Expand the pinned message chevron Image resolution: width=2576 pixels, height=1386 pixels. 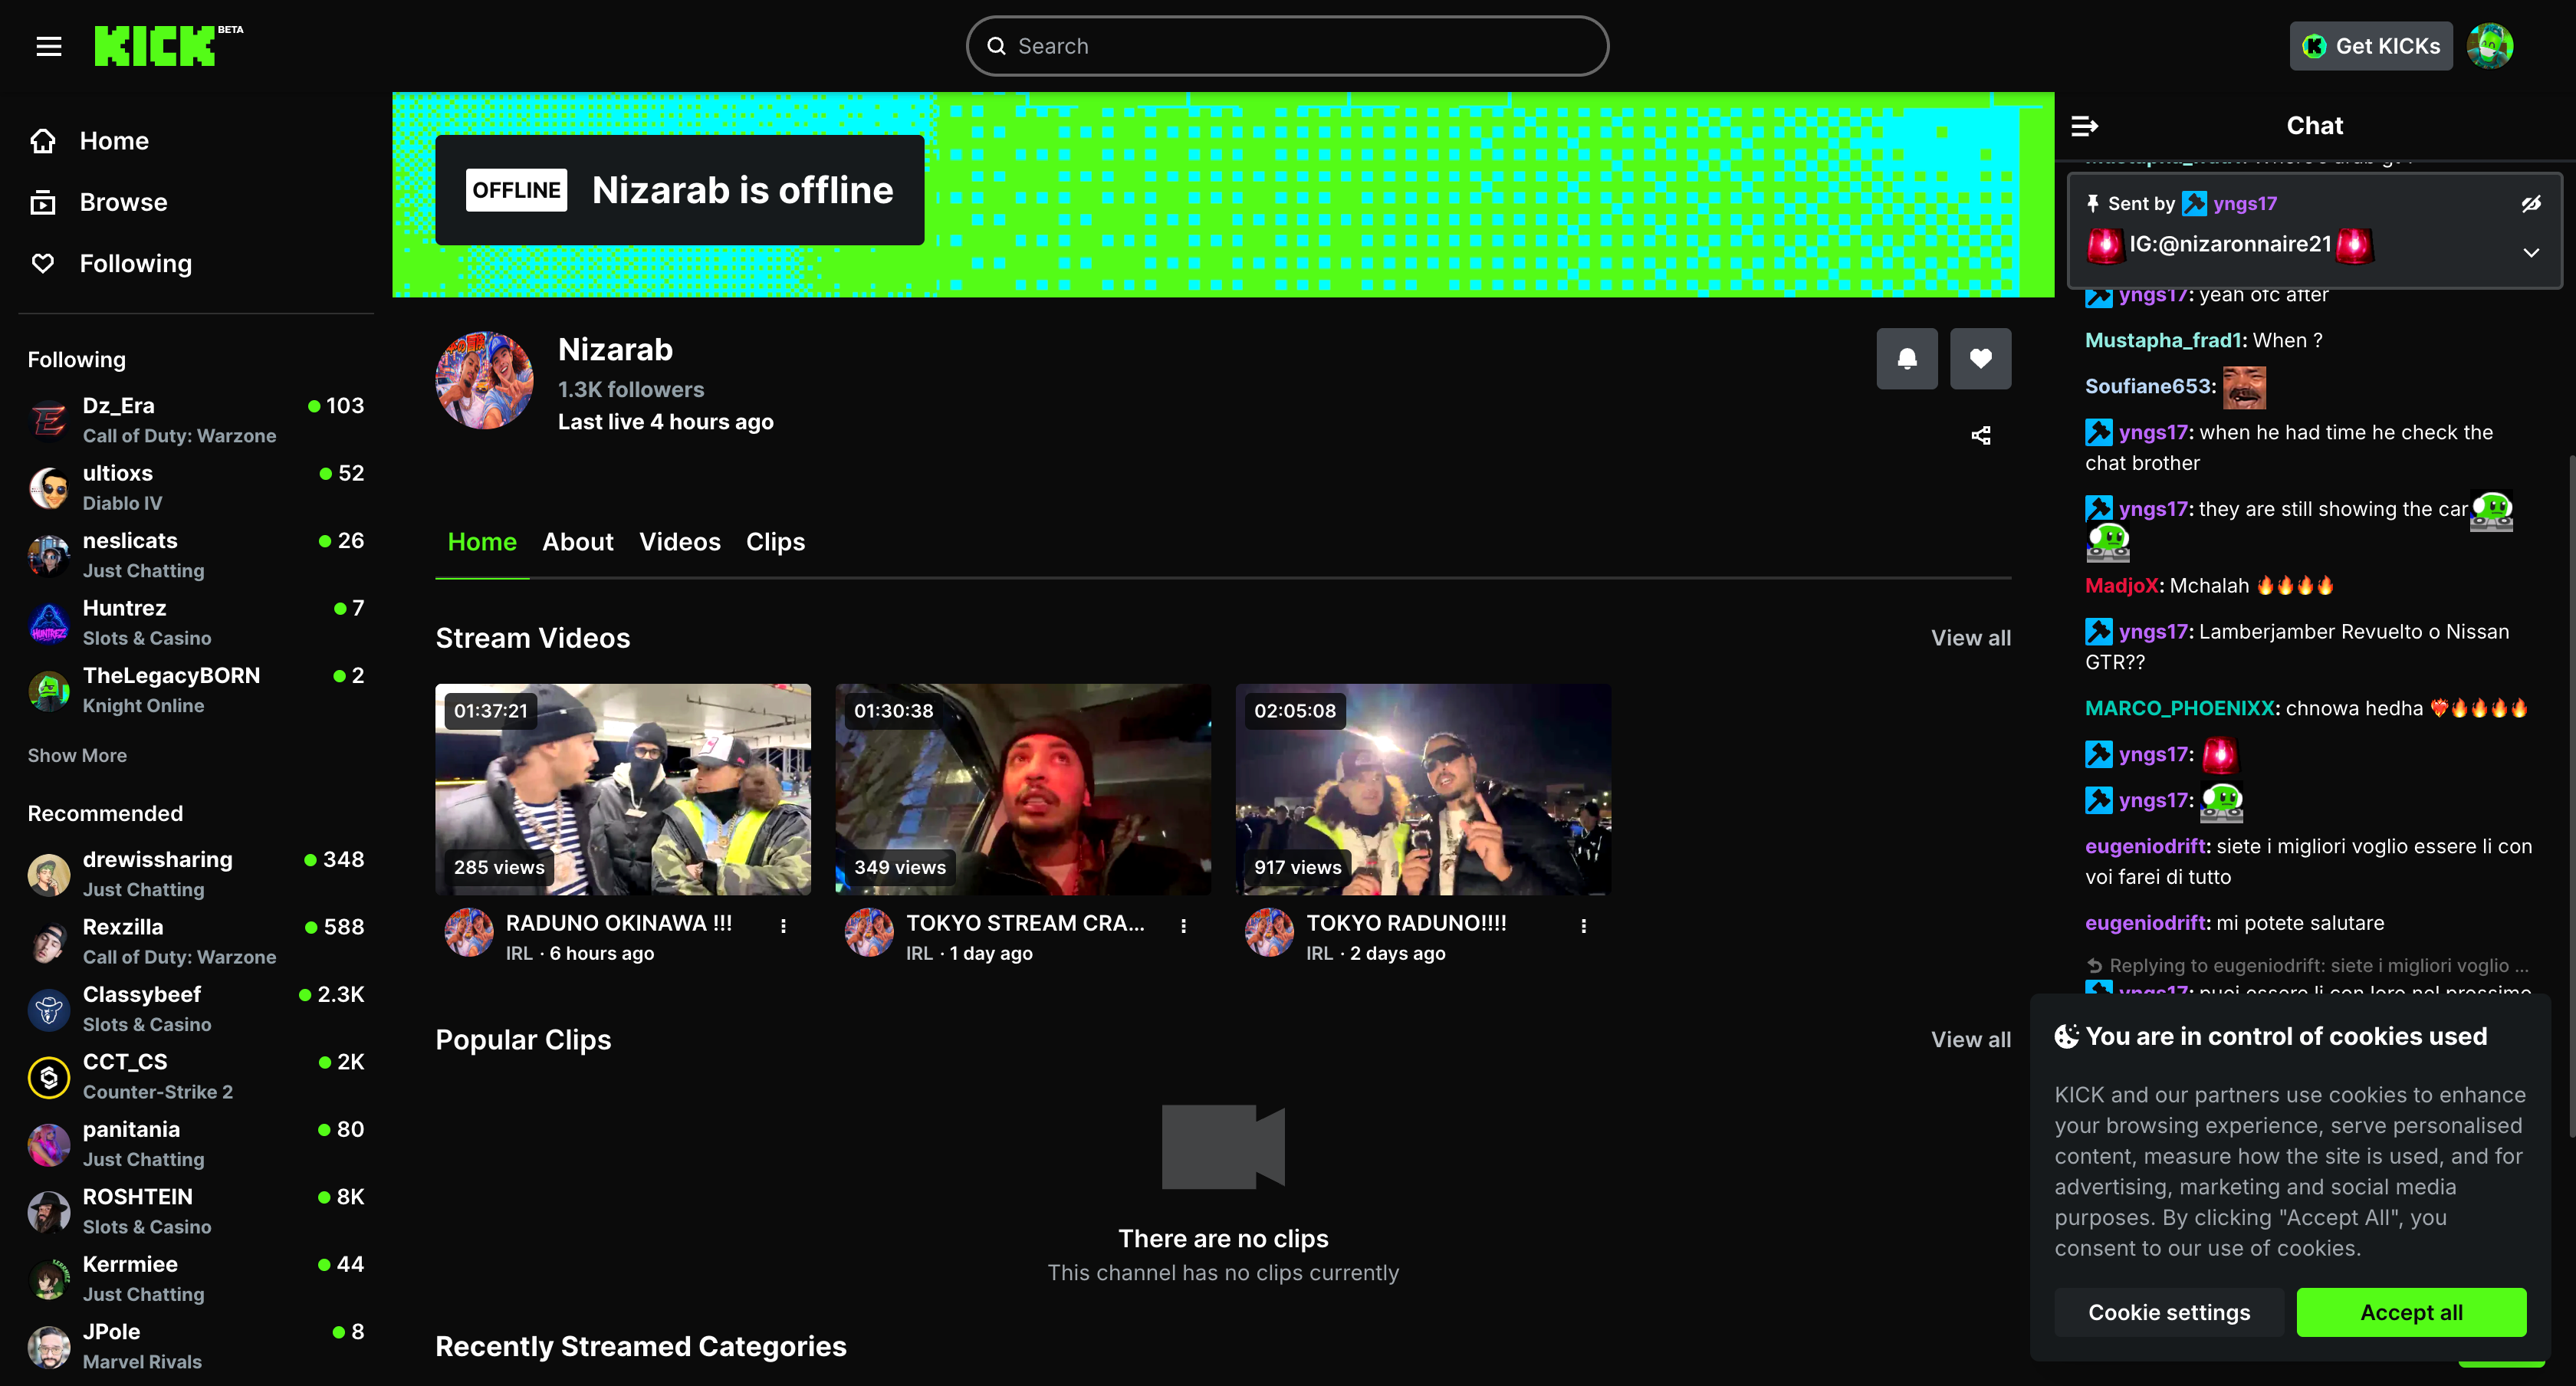coord(2530,253)
